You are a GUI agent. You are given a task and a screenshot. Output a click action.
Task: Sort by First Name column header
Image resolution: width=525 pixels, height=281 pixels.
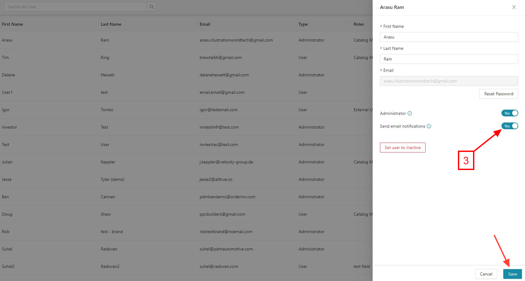(x=12, y=24)
